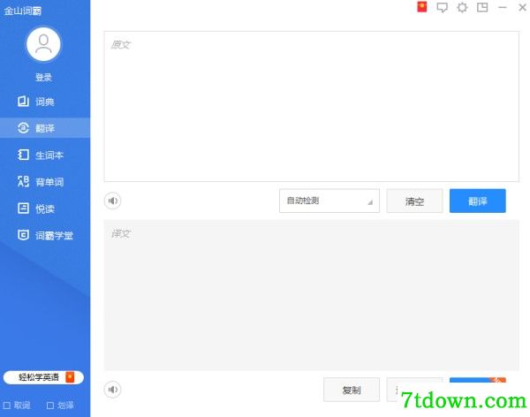This screenshot has width=530, height=417.
Task: Toggle the 取词 checkbox
Action: pyautogui.click(x=7, y=406)
